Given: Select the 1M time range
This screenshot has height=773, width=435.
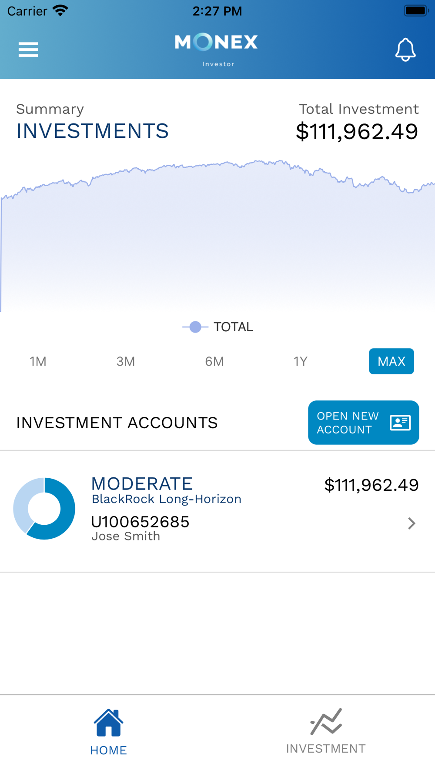Looking at the screenshot, I should [38, 361].
